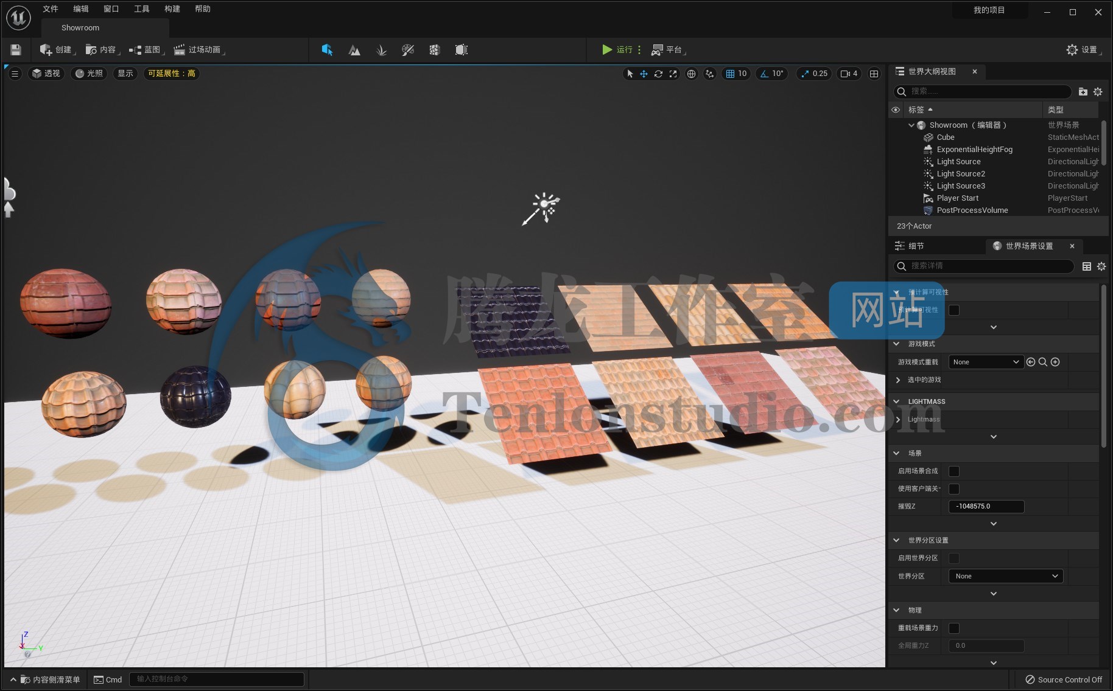
Task: Click the console command input field
Action: [x=217, y=679]
